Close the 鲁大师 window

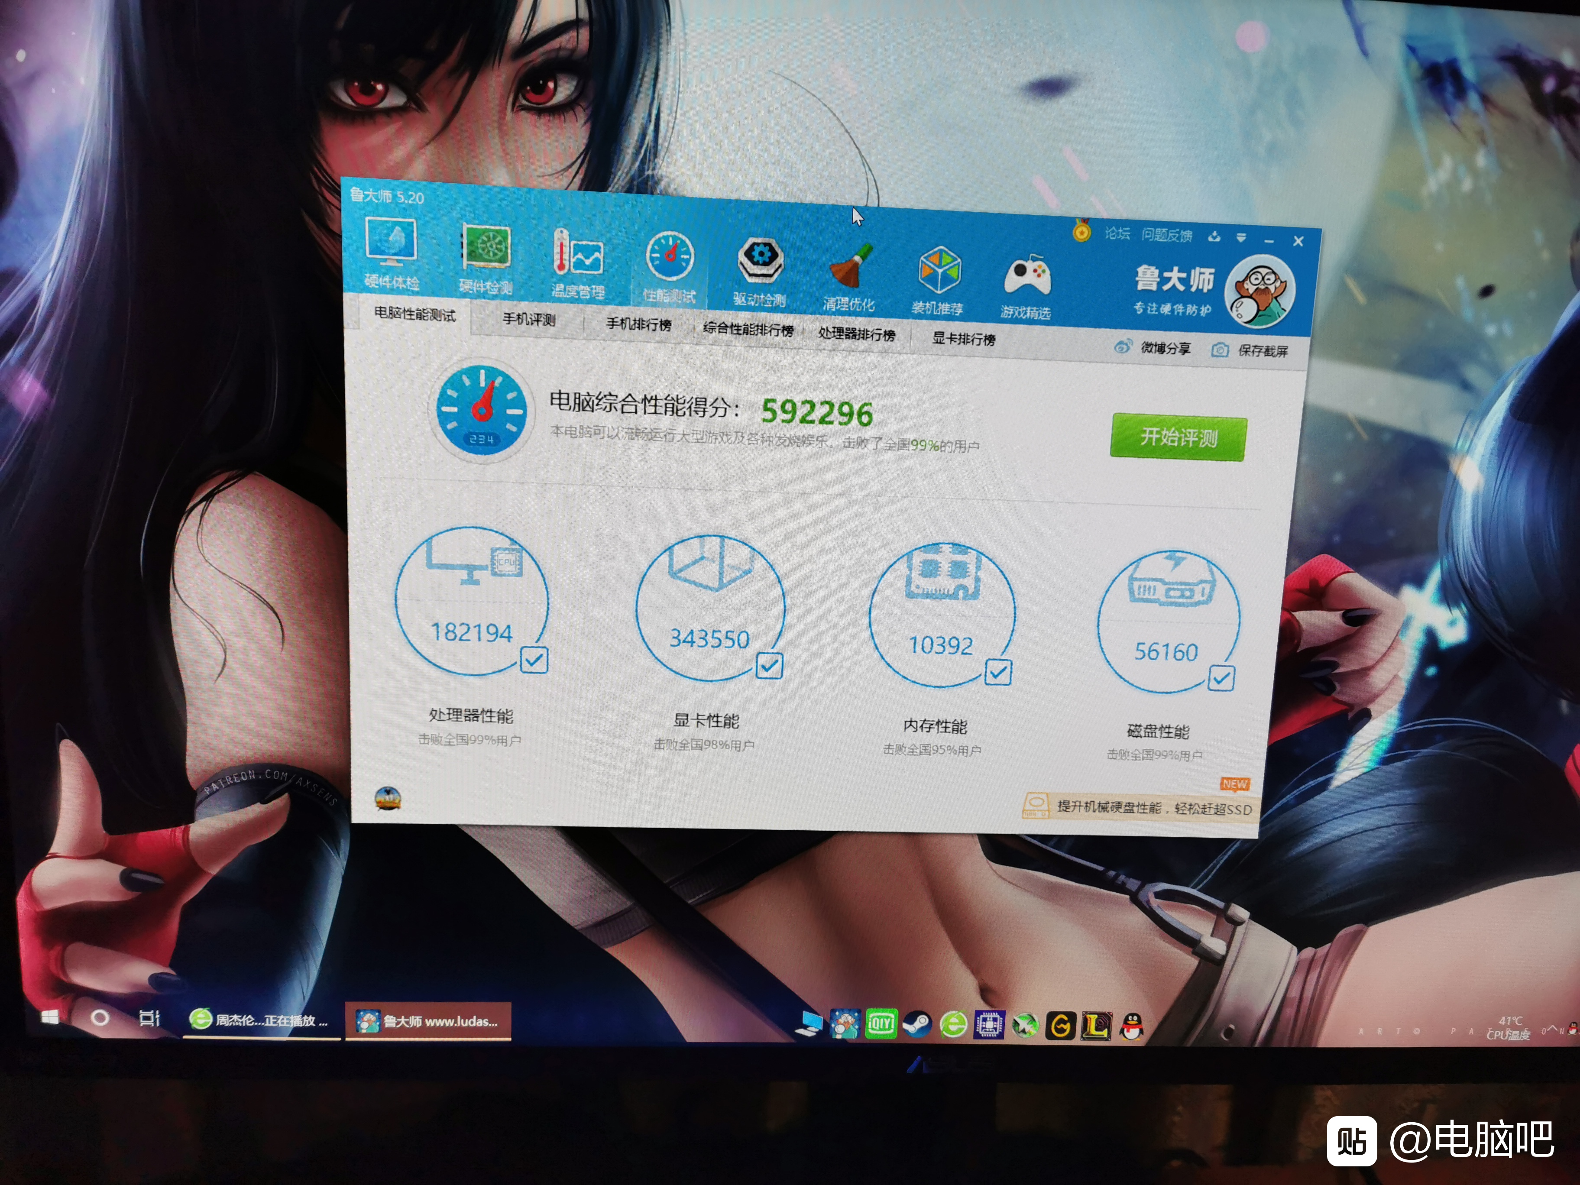[1298, 241]
